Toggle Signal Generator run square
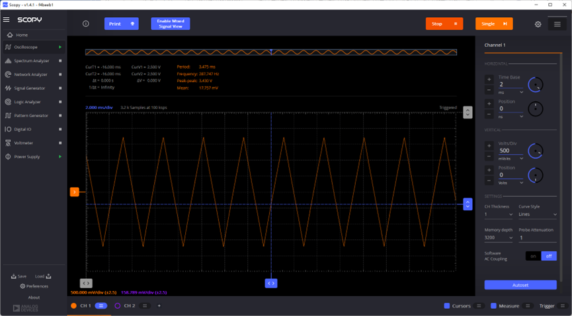The width and height of the screenshot is (572, 316). 60,89
